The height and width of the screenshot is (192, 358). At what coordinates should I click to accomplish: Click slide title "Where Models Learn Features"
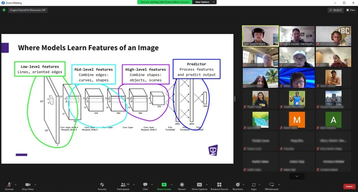point(88,48)
